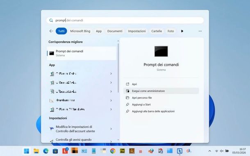Open Microsoft Store from the taskbar
The height and width of the screenshot is (156, 250).
[55, 151]
